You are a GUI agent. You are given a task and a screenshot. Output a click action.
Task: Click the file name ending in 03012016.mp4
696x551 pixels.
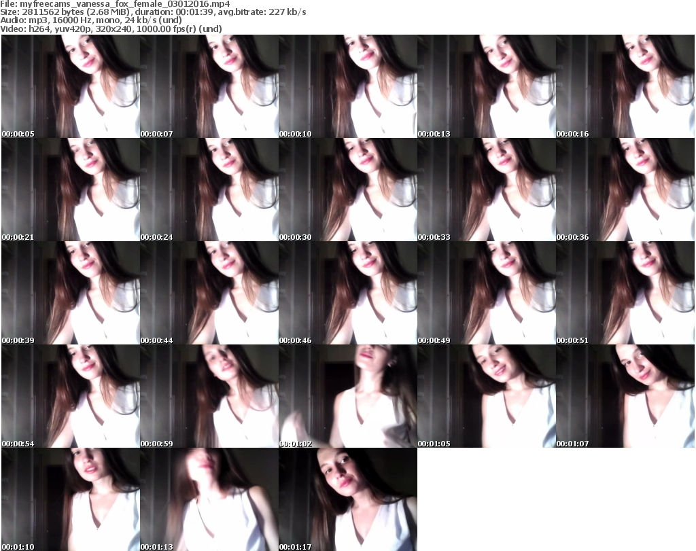(x=125, y=4)
